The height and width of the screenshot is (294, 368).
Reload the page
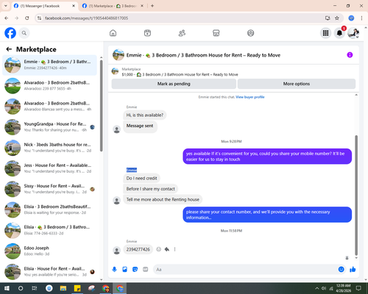tap(27, 18)
